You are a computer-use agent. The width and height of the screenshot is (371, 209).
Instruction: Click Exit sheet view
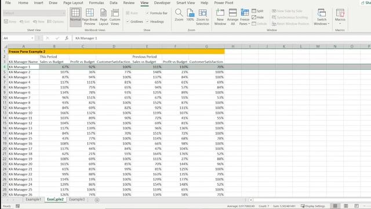coord(25,21)
